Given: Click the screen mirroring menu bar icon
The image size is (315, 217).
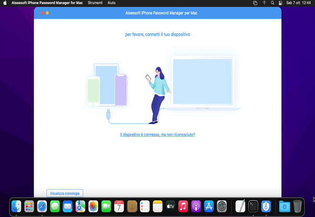Looking at the screenshot, I should pyautogui.click(x=255, y=3).
